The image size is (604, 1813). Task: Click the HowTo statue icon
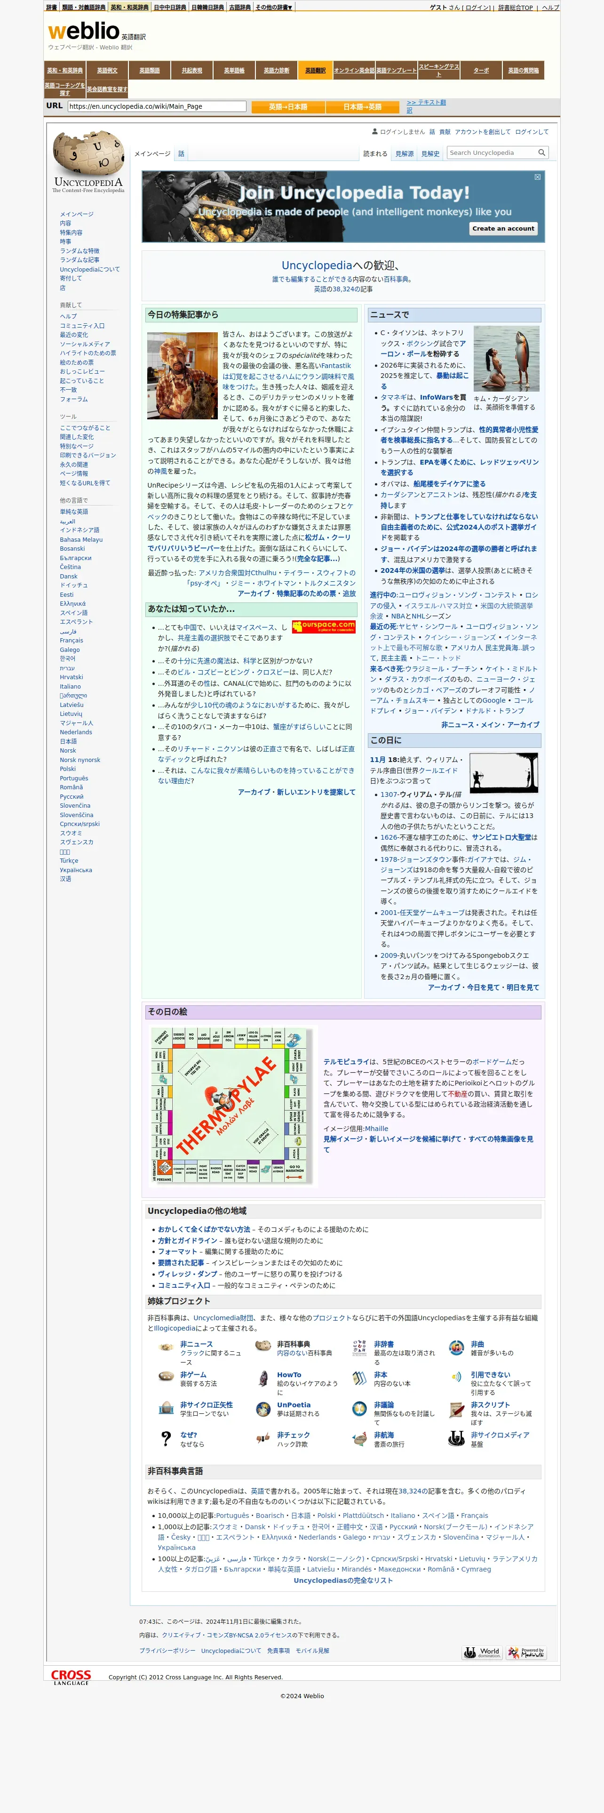coord(263,1378)
